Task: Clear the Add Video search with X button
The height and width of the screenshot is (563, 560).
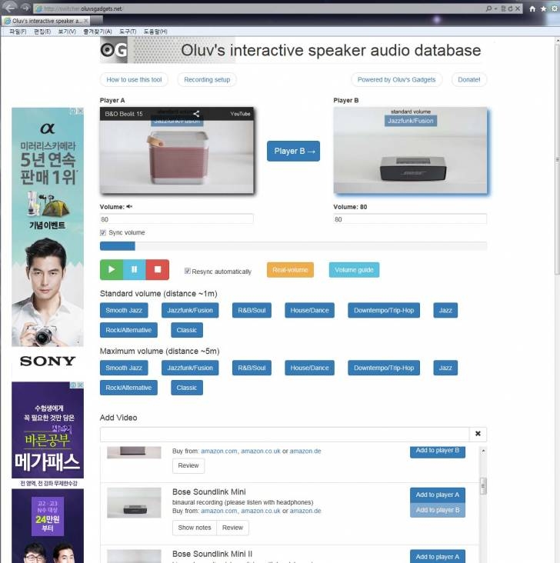Action: click(x=478, y=434)
